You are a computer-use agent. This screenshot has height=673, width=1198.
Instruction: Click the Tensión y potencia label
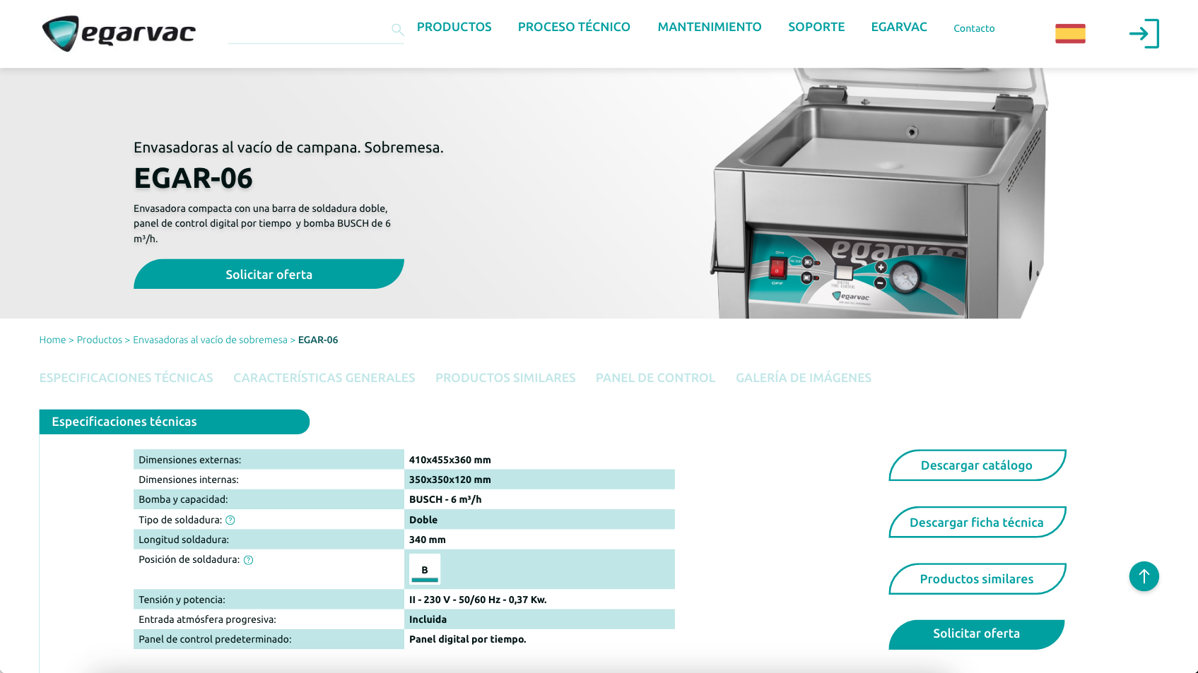182,600
